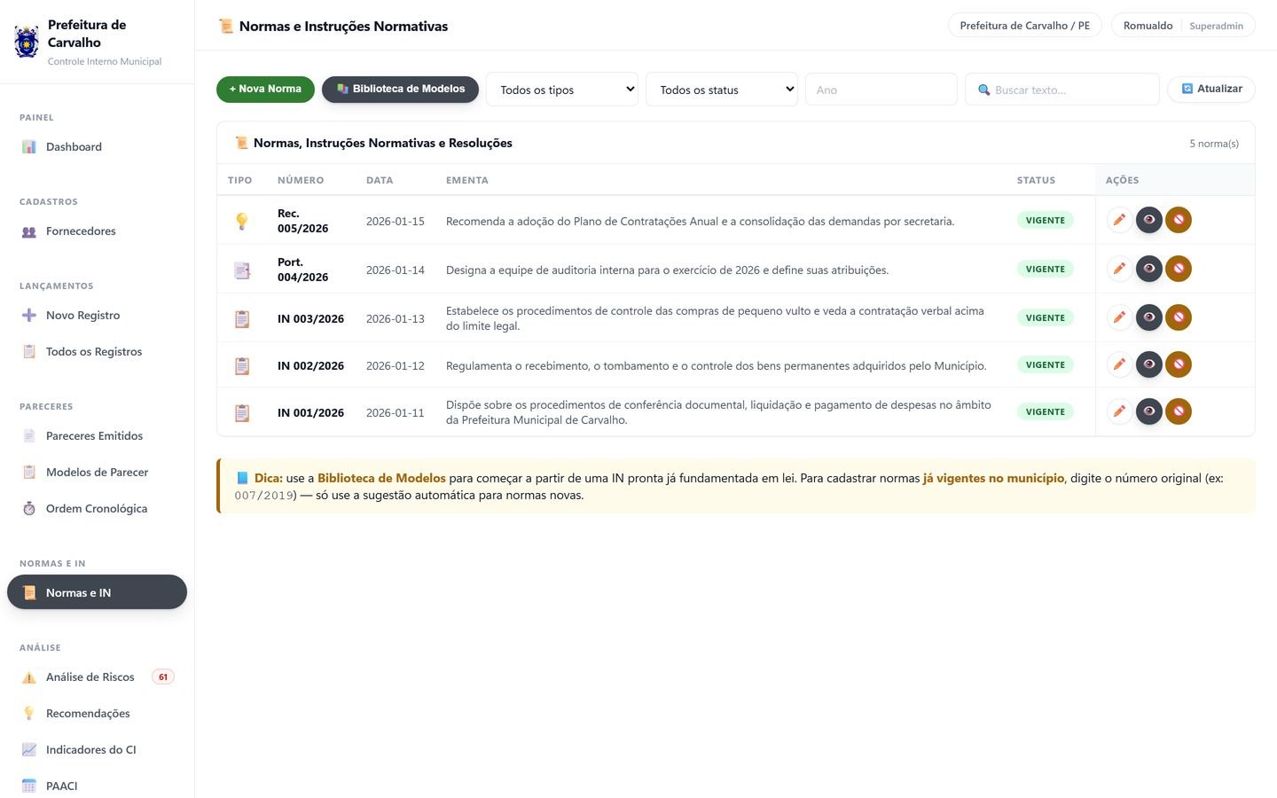Click the '5 norma(s)' count text
Viewport: 1277px width, 798px height.
tap(1214, 144)
